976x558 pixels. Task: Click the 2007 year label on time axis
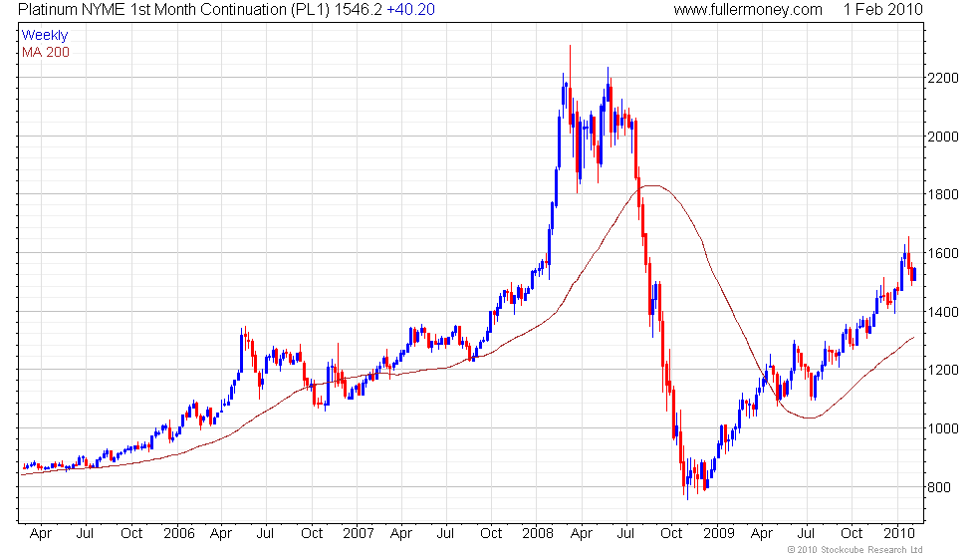(x=359, y=534)
